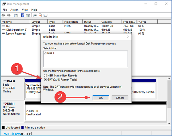
Task: Select MBR (Master Boot Record) radio button
Action: 45,76
